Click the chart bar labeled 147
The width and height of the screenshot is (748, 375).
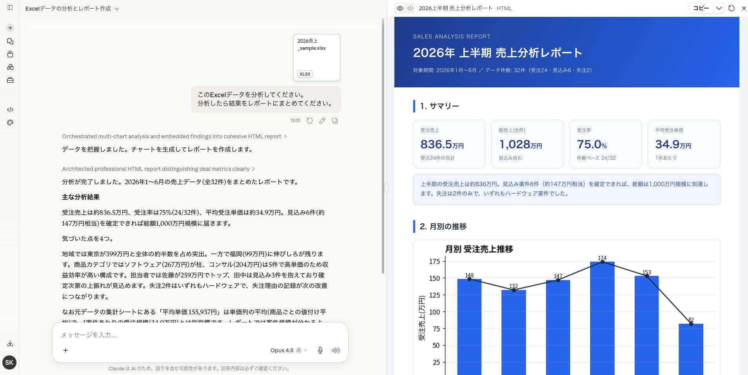click(x=558, y=327)
